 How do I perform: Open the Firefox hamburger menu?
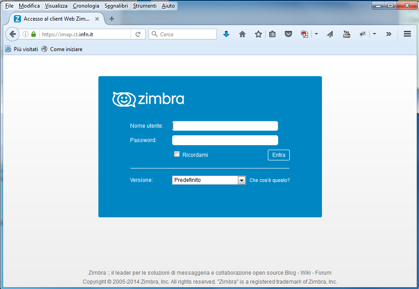(x=407, y=34)
